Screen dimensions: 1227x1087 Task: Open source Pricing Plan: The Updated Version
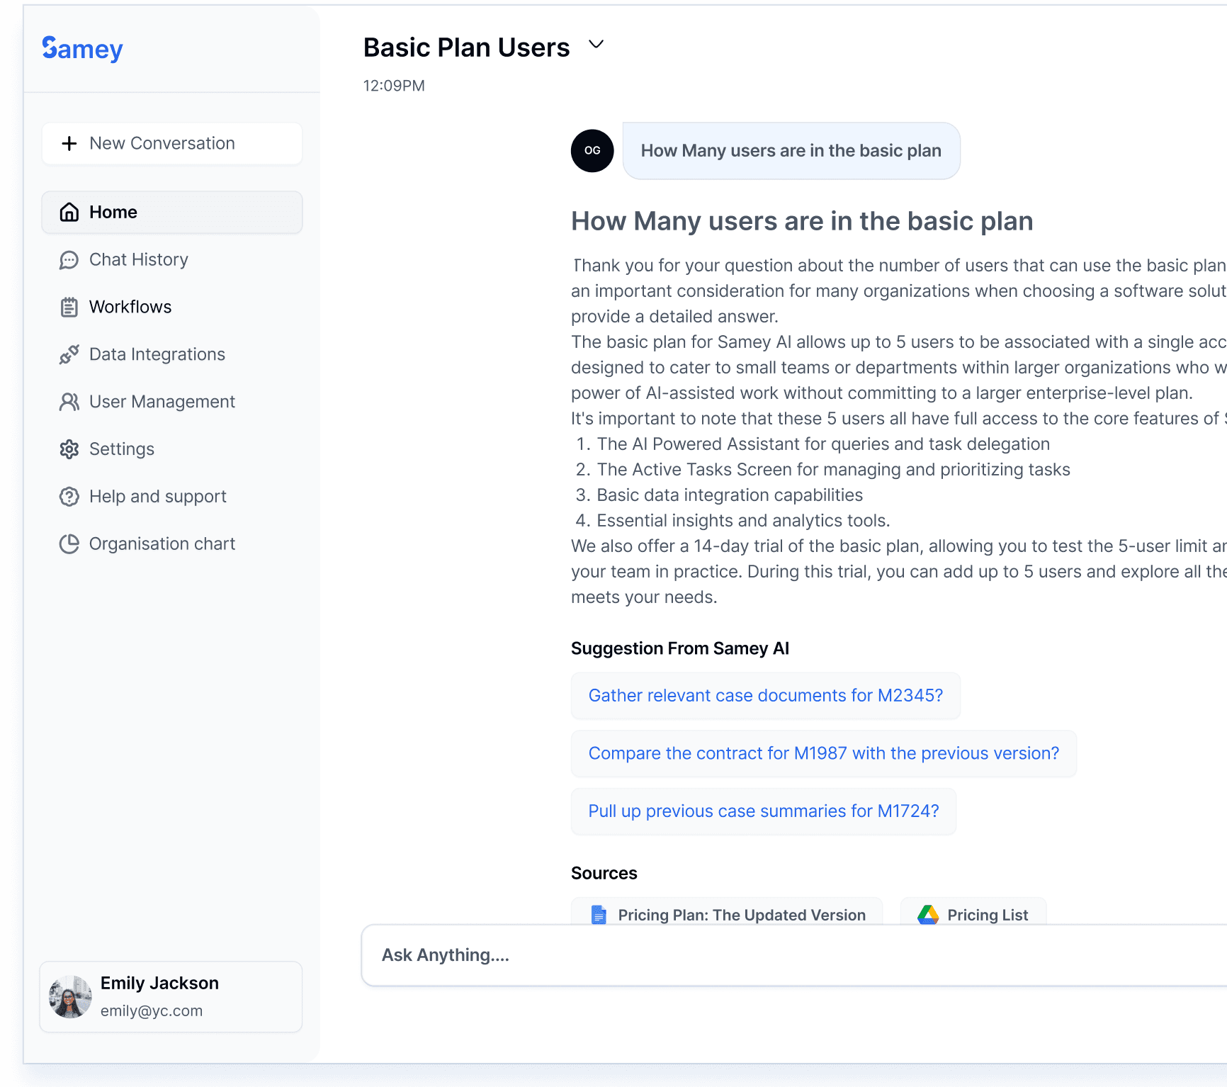727,911
